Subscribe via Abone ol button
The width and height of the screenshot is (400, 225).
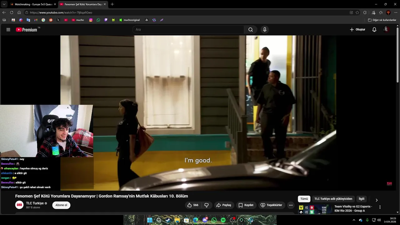pyautogui.click(x=61, y=205)
